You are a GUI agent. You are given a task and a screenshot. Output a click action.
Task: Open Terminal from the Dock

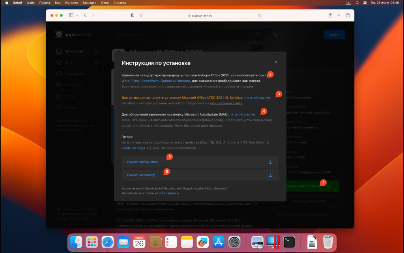(289, 242)
